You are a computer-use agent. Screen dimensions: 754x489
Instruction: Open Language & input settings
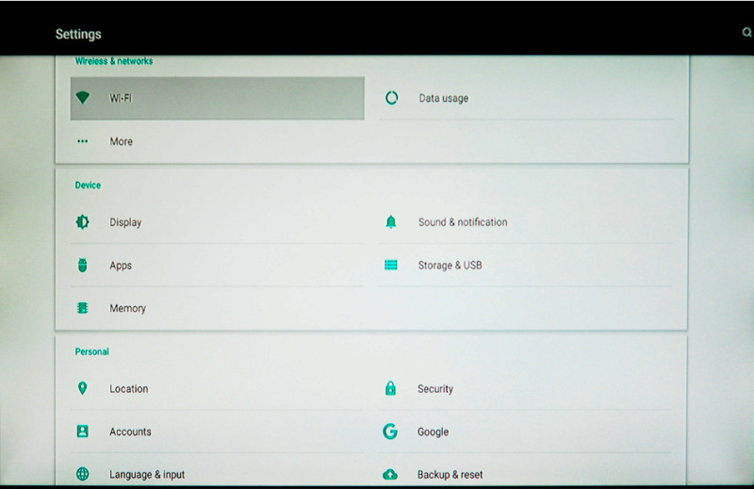pos(147,475)
